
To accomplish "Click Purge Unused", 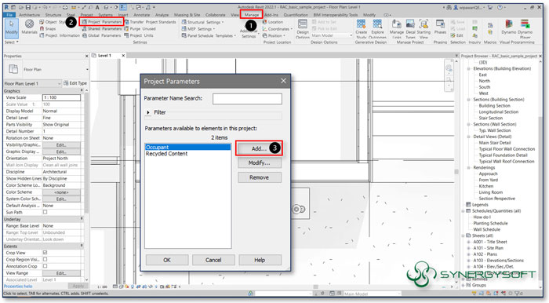I will pos(140,29).
